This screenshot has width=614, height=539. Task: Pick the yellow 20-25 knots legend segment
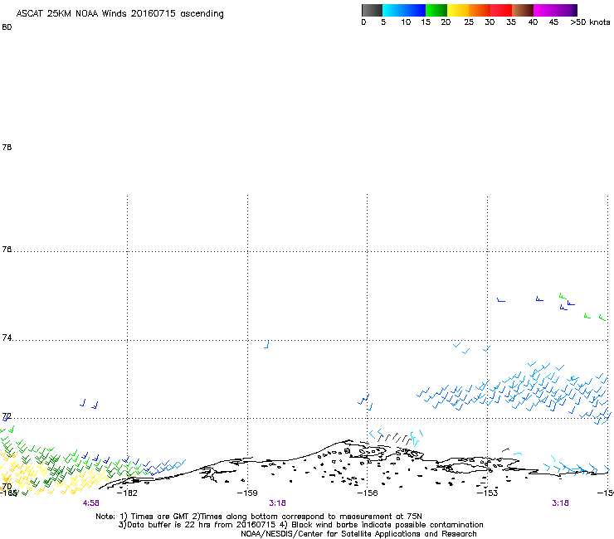(458, 10)
